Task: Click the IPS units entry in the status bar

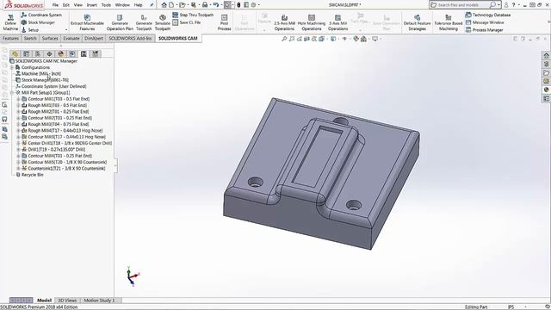Action: [x=511, y=307]
